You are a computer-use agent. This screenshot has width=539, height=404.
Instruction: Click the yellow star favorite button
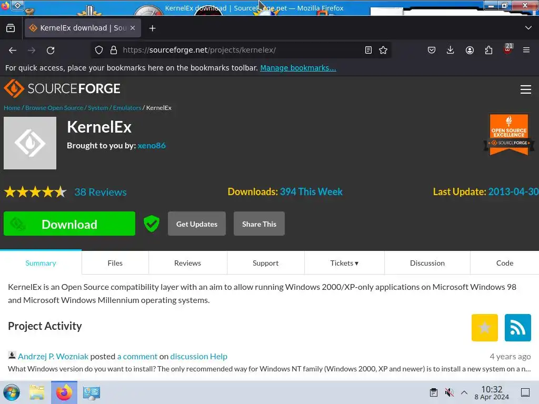click(x=485, y=328)
